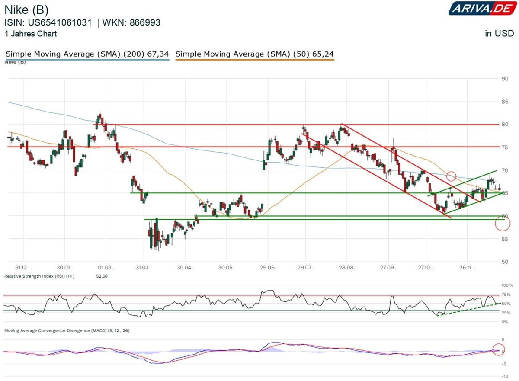This screenshot has width=519, height=381.
Task: Click the y-axis value 60
Action: click(x=505, y=216)
